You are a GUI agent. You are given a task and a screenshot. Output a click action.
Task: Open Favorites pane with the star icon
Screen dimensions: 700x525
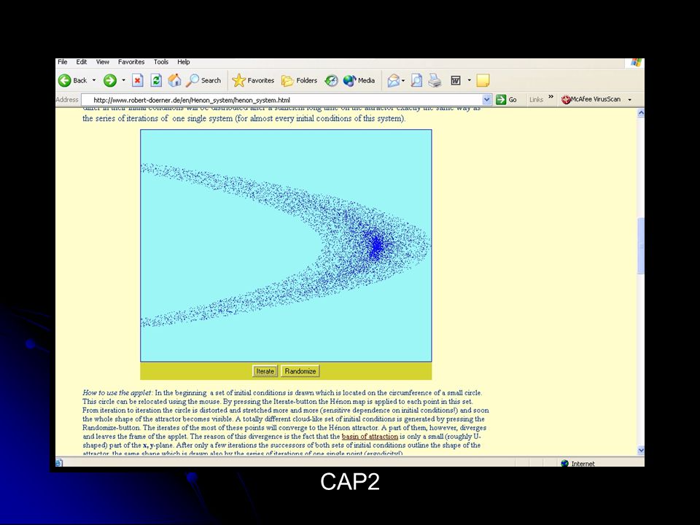pyautogui.click(x=253, y=80)
